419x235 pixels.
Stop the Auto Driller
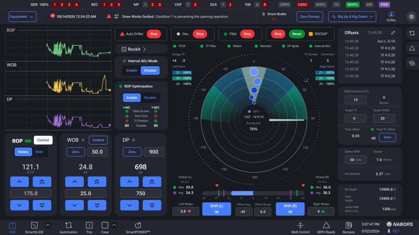pos(154,34)
